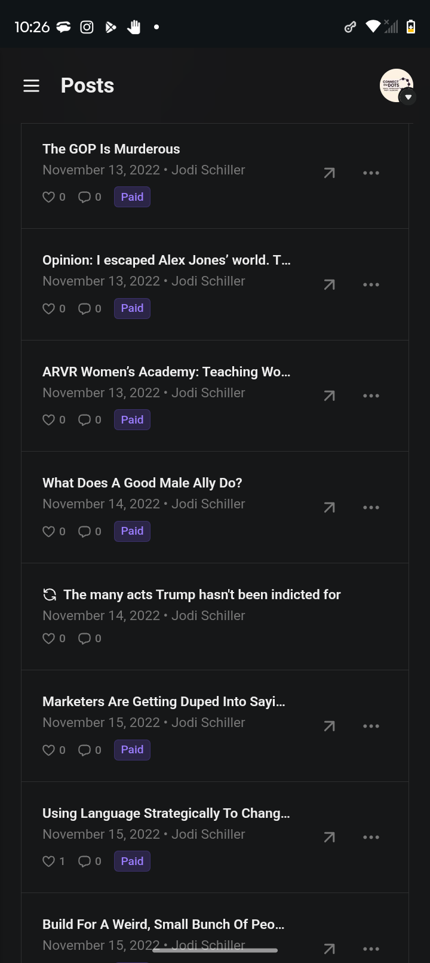This screenshot has width=430, height=963.
Task: Open three-dot menu for Using Language Strategically post
Action: tap(371, 838)
